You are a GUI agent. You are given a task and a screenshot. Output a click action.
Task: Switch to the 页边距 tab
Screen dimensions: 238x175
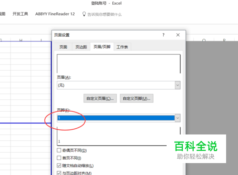pos(81,47)
